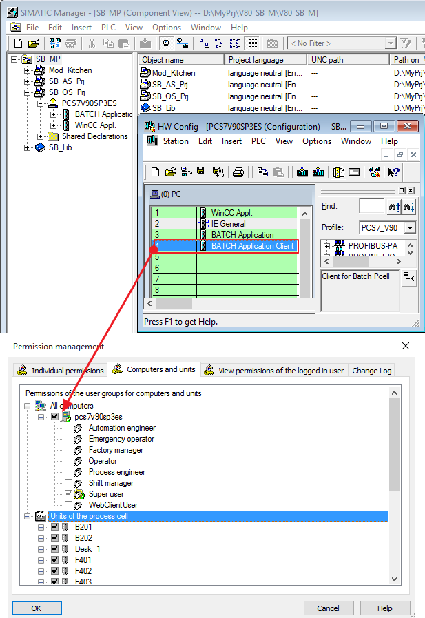This screenshot has height=618, width=425.
Task: Click New station icon in HW Config toolbar
Action: (155, 172)
